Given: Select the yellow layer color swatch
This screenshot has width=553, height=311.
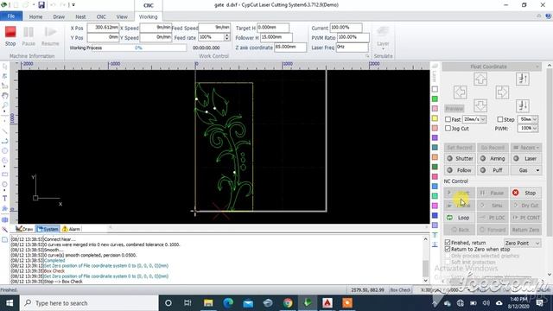Looking at the screenshot, I should pos(435,118).
